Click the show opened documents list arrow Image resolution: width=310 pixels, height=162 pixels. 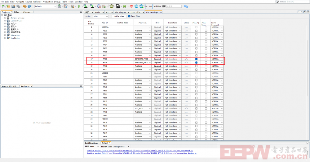(x=305, y=12)
